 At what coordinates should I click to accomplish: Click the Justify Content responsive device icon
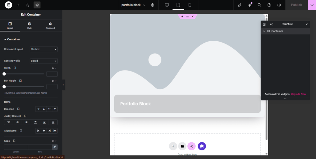coord(25,116)
